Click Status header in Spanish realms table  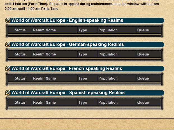point(20,102)
